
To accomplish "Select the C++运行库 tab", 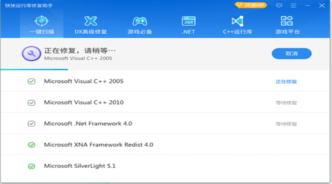I will tap(237, 25).
